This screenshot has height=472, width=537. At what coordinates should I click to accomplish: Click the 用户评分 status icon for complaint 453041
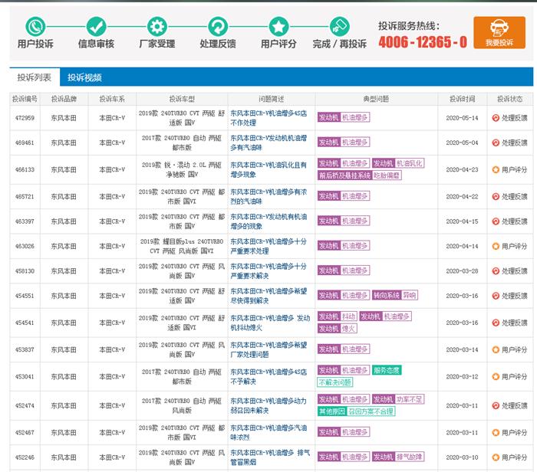pos(496,376)
